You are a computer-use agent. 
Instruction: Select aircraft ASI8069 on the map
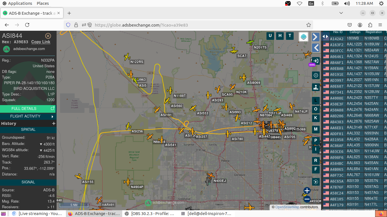tap(243, 77)
